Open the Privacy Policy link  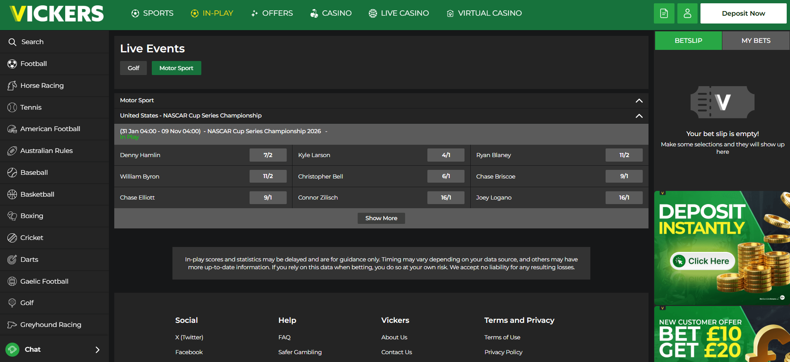[504, 352]
